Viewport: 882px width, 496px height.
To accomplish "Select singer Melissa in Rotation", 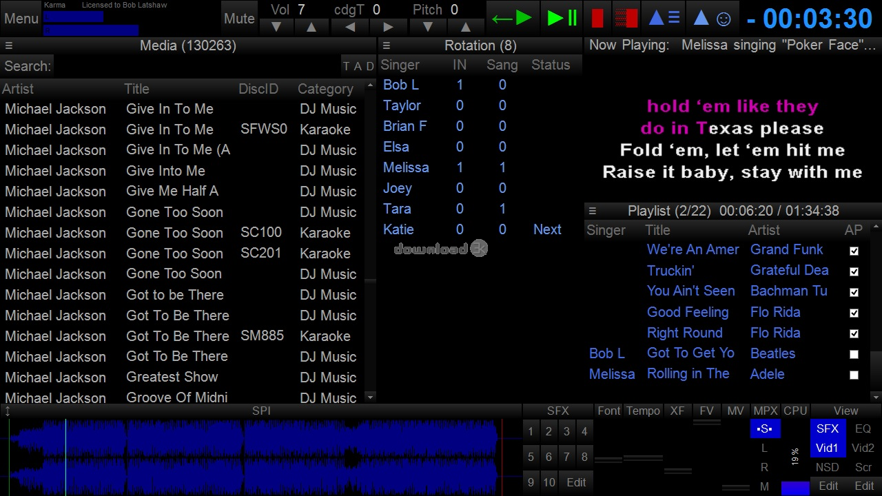I will pos(406,167).
